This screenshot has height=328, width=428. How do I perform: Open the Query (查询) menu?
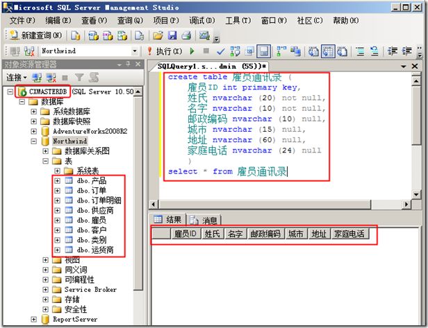click(130, 20)
